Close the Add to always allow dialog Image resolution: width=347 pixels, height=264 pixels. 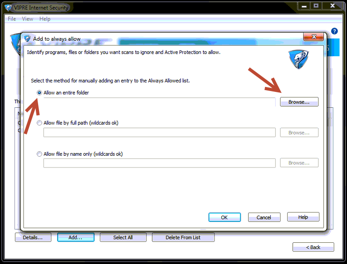[x=313, y=38]
